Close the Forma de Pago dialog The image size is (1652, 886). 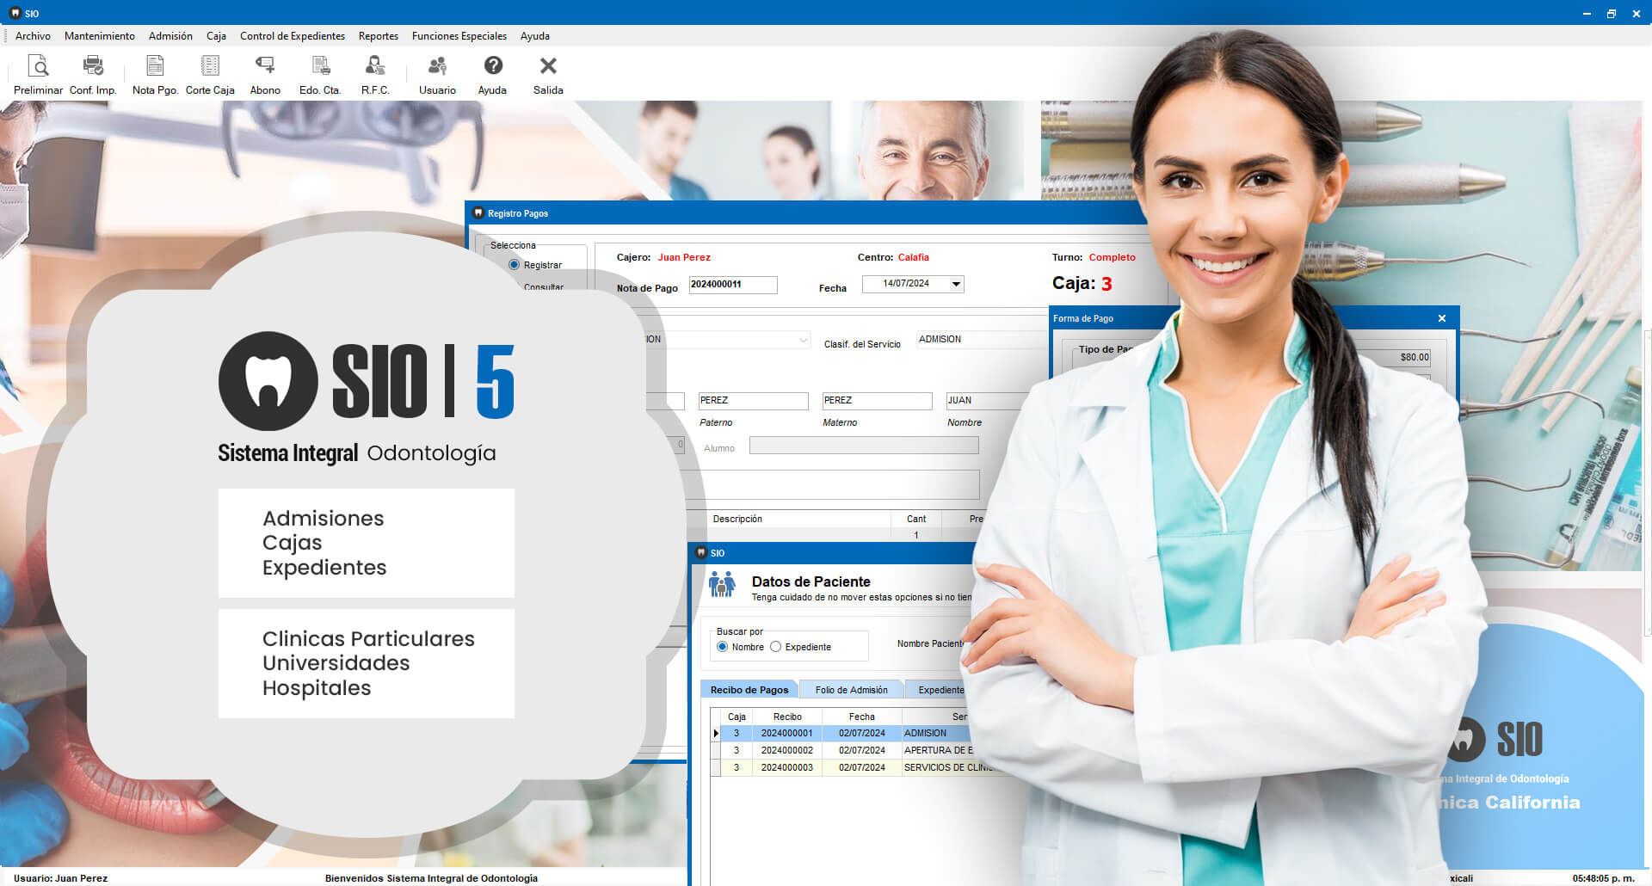point(1442,318)
